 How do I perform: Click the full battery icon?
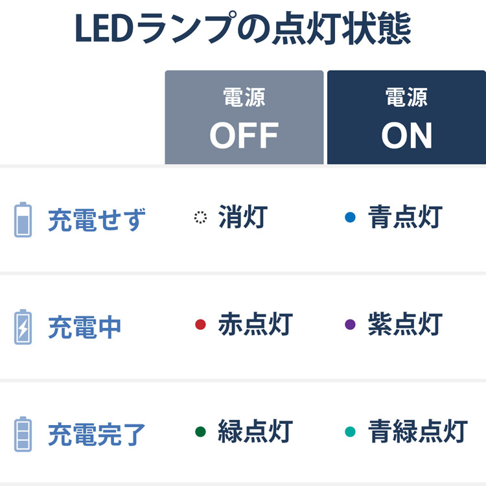(x=23, y=434)
